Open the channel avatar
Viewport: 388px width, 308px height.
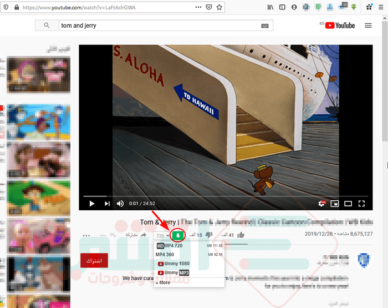point(364,260)
